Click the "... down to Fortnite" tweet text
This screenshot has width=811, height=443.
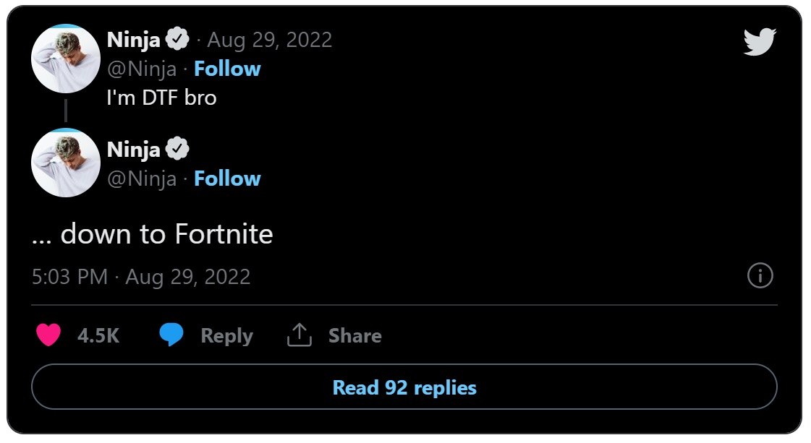(x=153, y=233)
